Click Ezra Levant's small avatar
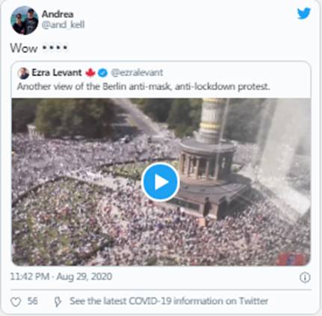 pyautogui.click(x=23, y=73)
